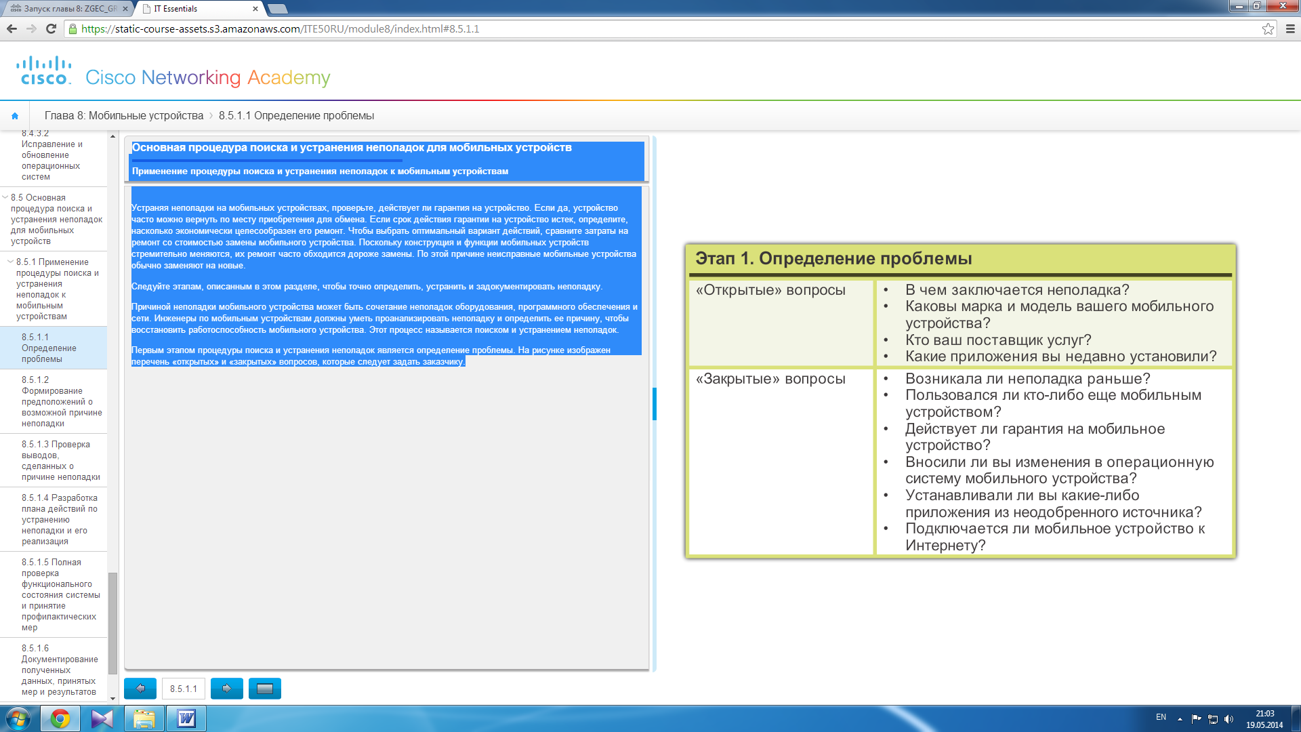Go to the previous page with left arrow button

pyautogui.click(x=140, y=689)
